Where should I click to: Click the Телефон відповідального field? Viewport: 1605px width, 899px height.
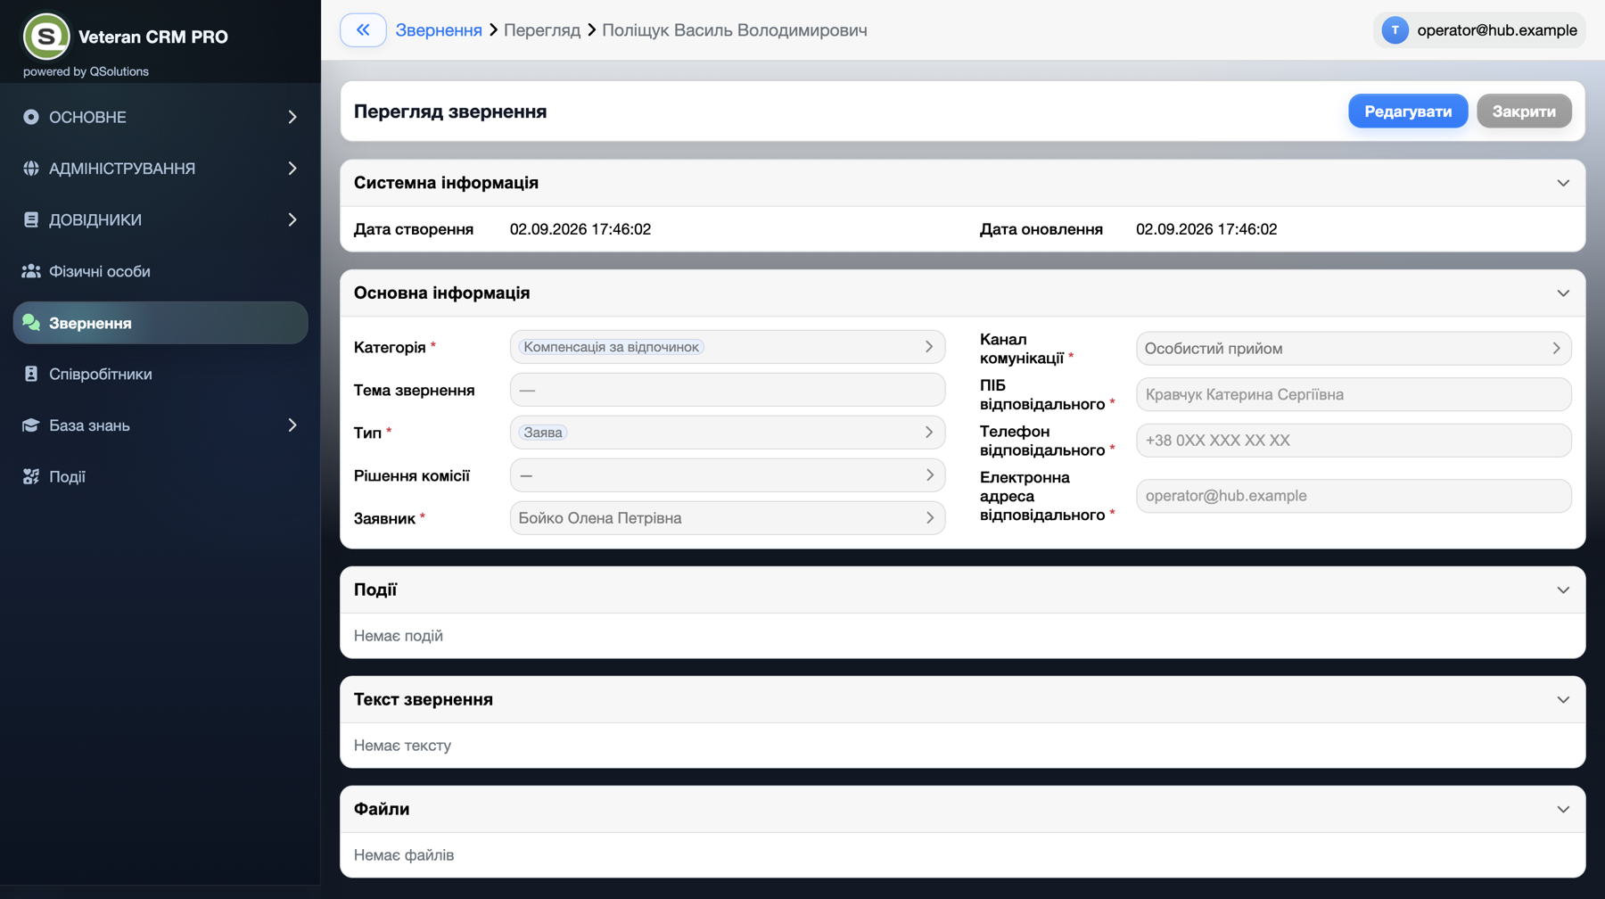1354,441
